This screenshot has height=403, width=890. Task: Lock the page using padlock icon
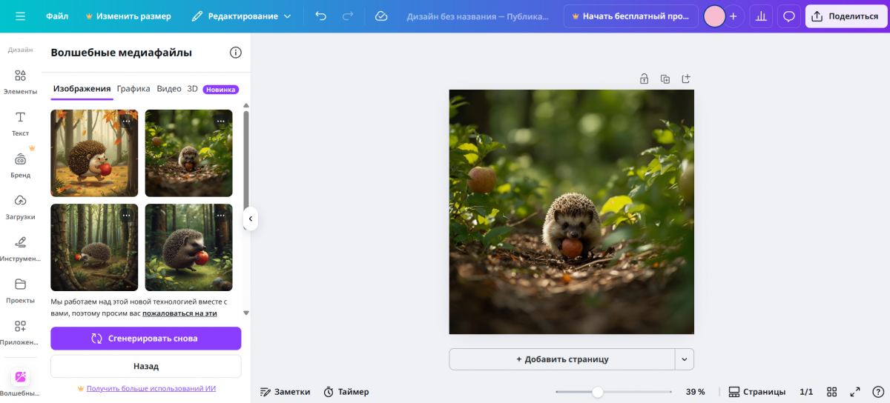click(645, 79)
